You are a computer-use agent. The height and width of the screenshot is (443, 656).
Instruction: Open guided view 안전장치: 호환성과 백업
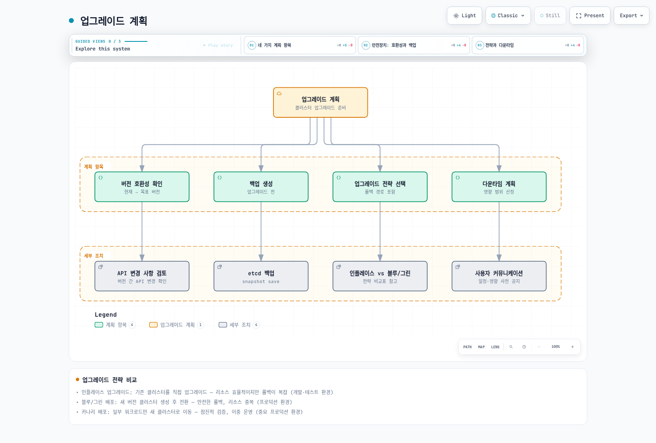click(414, 45)
